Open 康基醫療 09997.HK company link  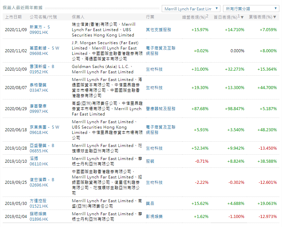coord(39,108)
